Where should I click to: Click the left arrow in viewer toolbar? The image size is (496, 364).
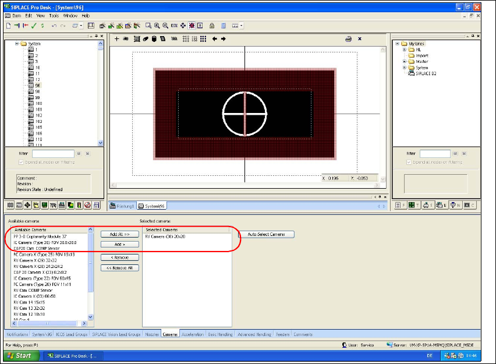(214, 39)
